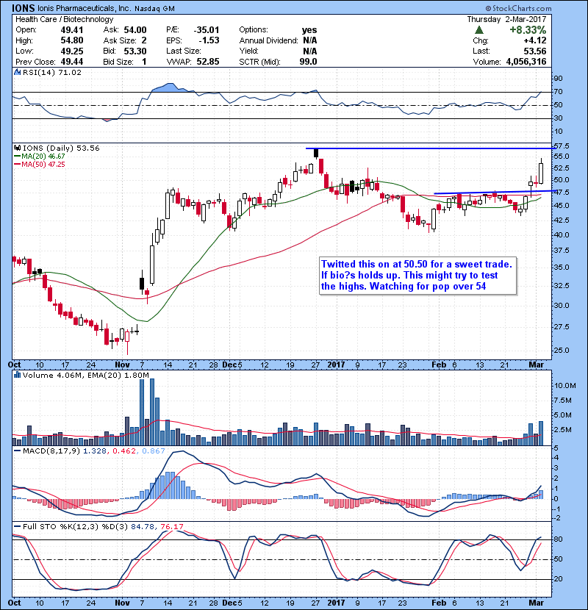Click the IONS ticker symbol in the title
This screenshot has height=610, width=588.
pyautogui.click(x=24, y=8)
